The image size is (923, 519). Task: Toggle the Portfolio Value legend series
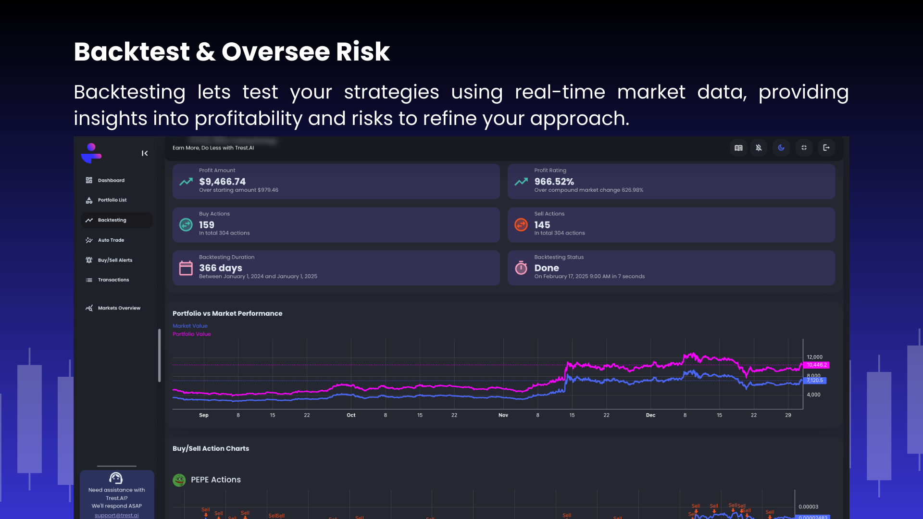coord(191,334)
